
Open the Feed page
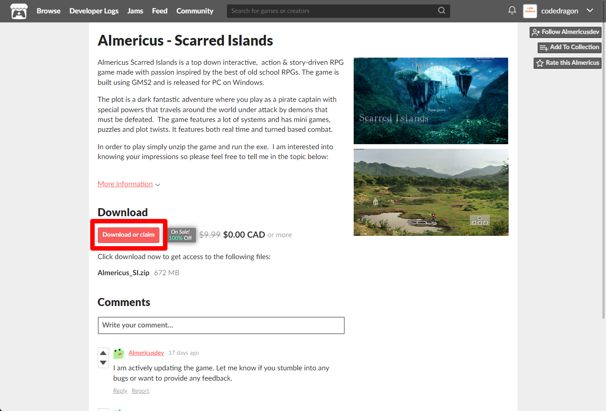click(159, 11)
